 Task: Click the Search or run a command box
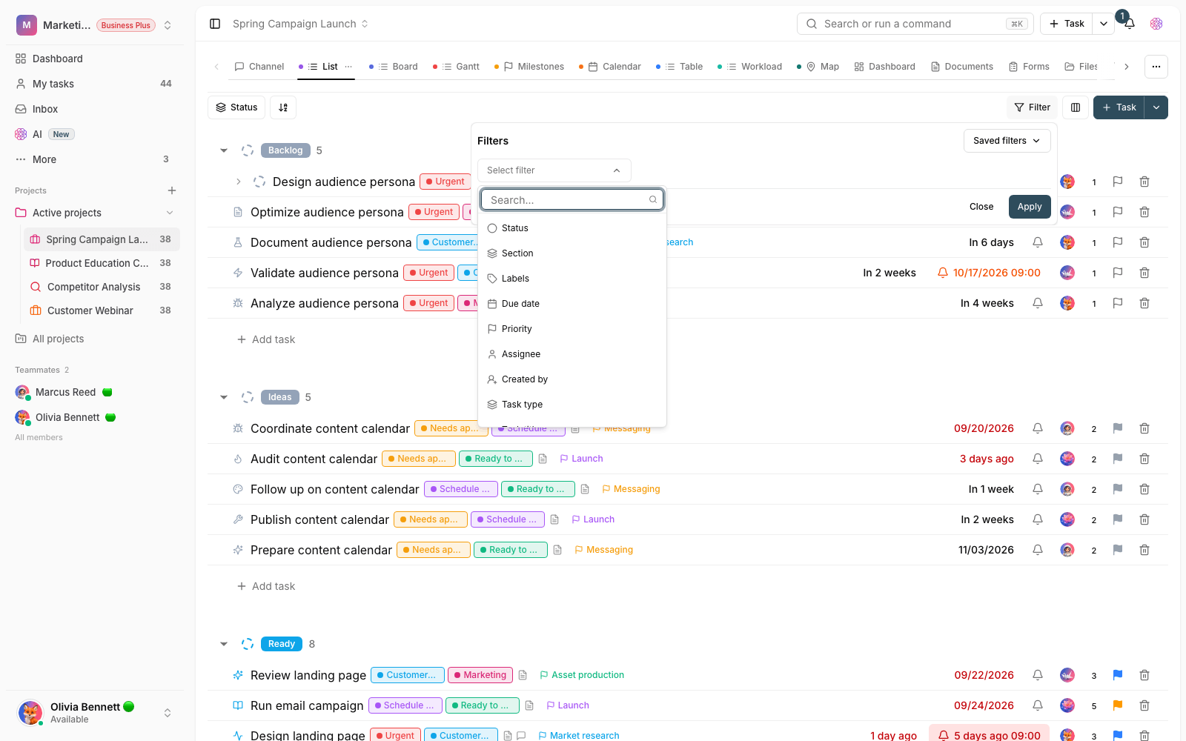coord(915,24)
